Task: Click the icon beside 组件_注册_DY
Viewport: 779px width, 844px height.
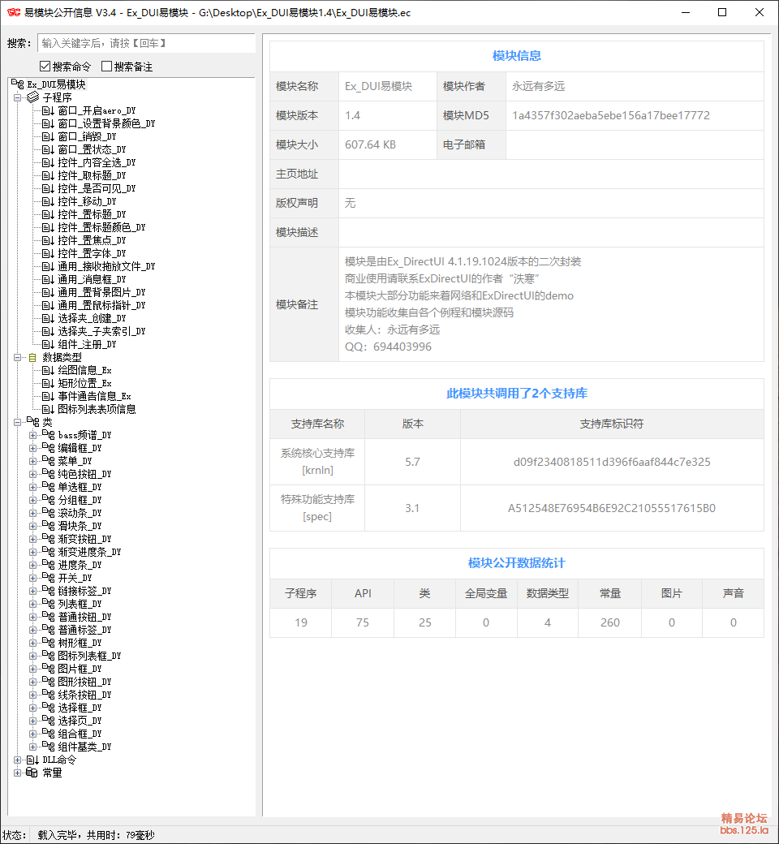Action: coord(48,344)
